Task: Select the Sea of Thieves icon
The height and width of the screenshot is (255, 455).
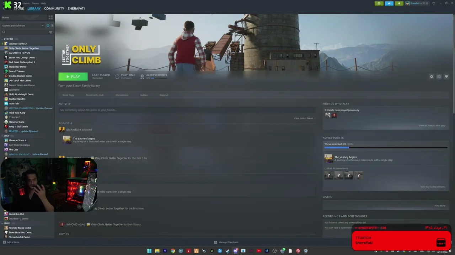Action: point(6,71)
